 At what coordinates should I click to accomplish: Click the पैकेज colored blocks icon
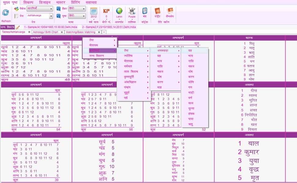[x=17, y=9]
